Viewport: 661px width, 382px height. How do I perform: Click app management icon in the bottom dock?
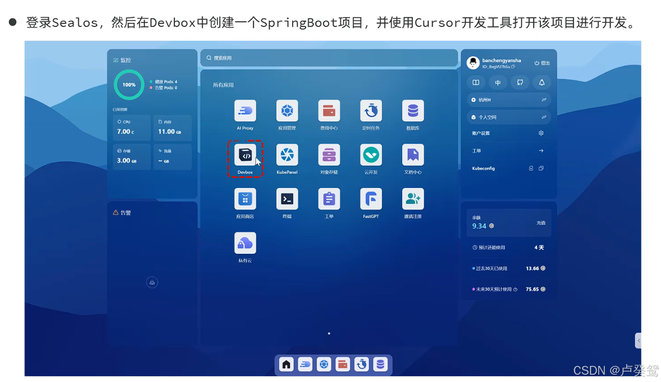click(324, 364)
